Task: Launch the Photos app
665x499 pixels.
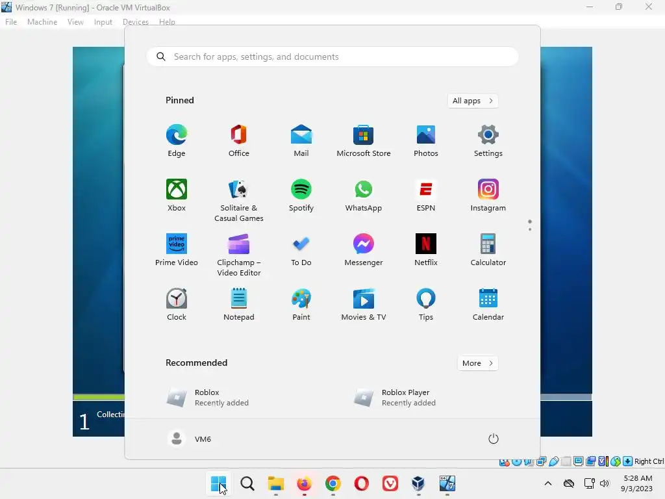Action: pos(426,141)
